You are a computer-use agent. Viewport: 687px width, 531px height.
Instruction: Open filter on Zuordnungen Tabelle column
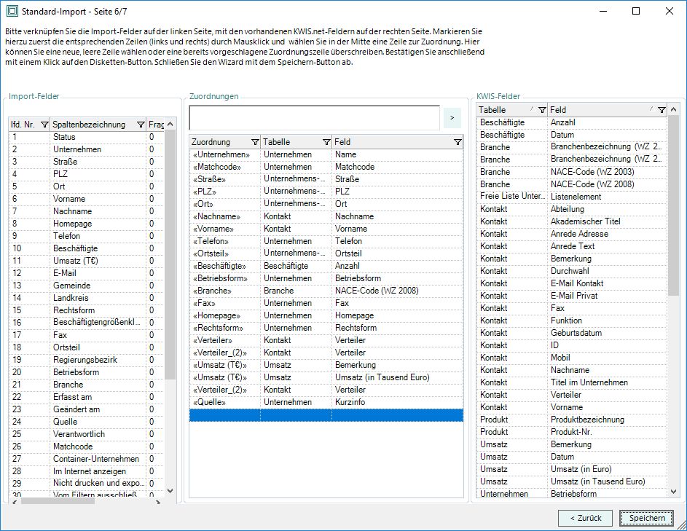point(326,142)
